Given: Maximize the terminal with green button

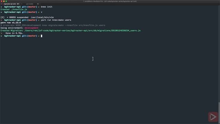Looking at the screenshot, I should click(x=6, y=1).
